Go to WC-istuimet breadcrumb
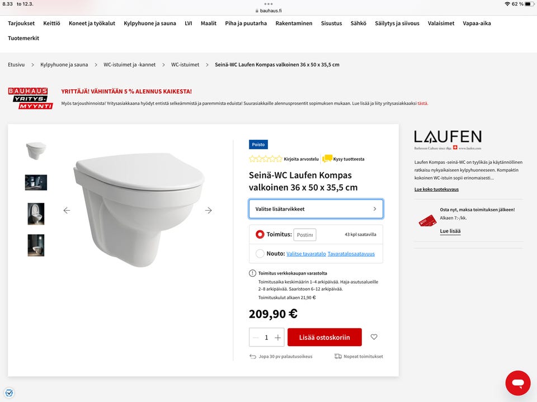Viewport: 537px width, 402px height. tap(185, 65)
